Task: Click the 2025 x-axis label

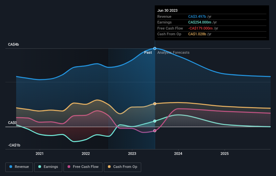Action: click(x=225, y=153)
